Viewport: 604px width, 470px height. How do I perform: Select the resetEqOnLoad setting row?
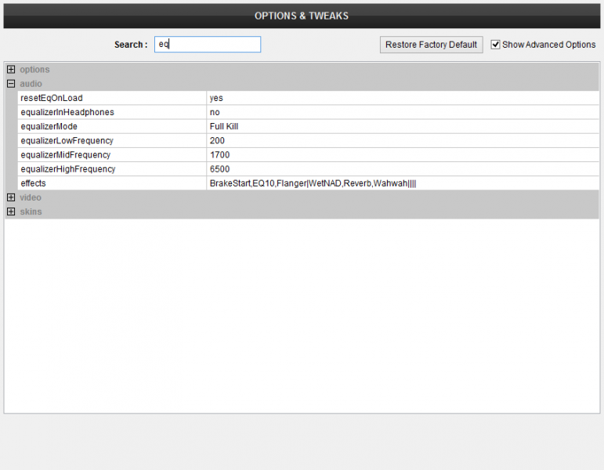[308, 98]
